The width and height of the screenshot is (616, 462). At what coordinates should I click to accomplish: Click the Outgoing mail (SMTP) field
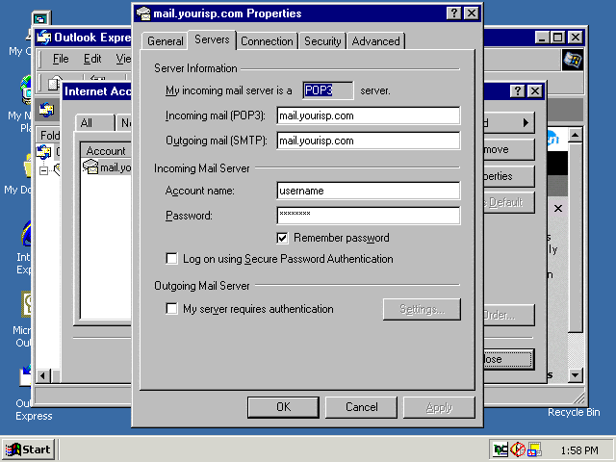pos(368,141)
